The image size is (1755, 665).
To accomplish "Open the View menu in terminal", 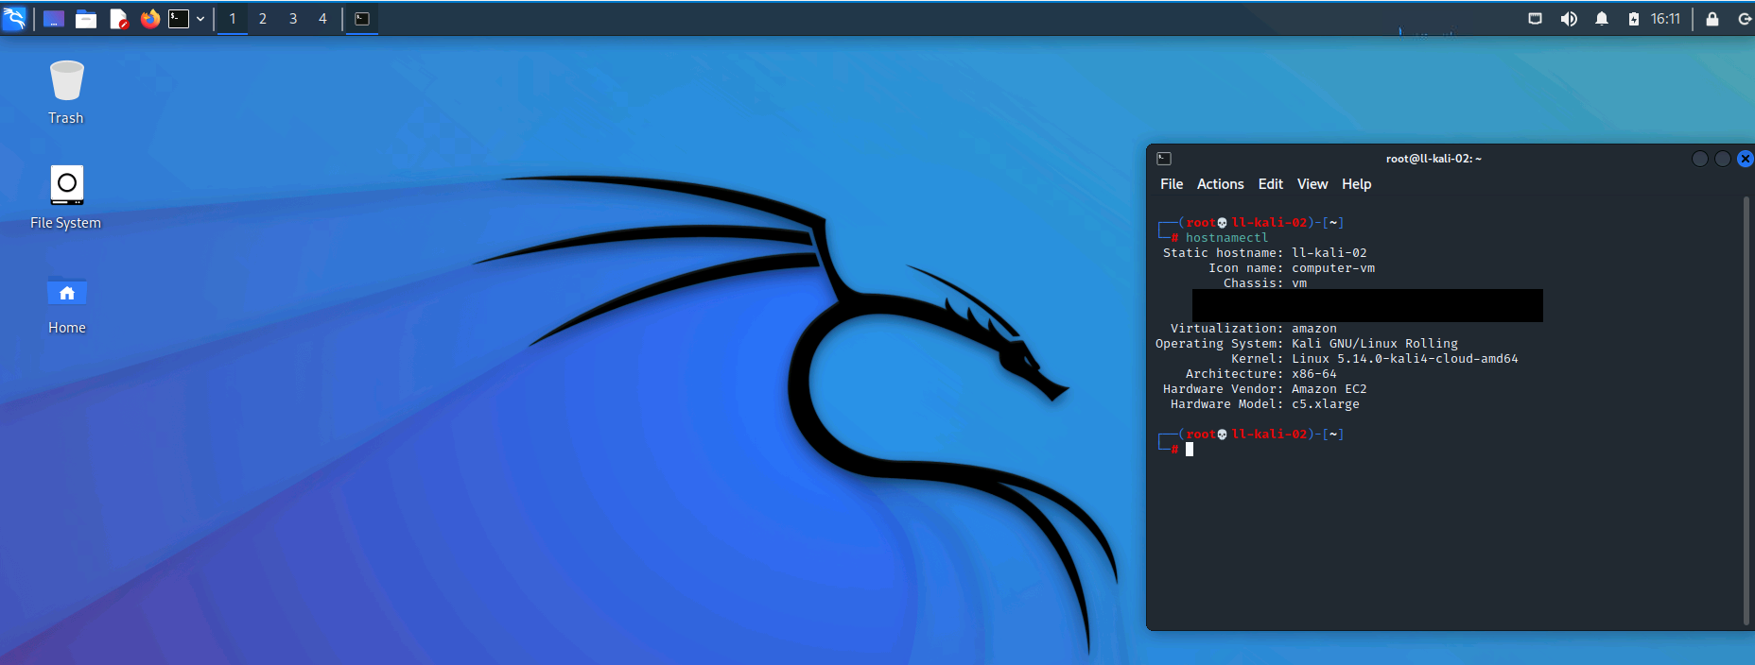I will [1312, 184].
